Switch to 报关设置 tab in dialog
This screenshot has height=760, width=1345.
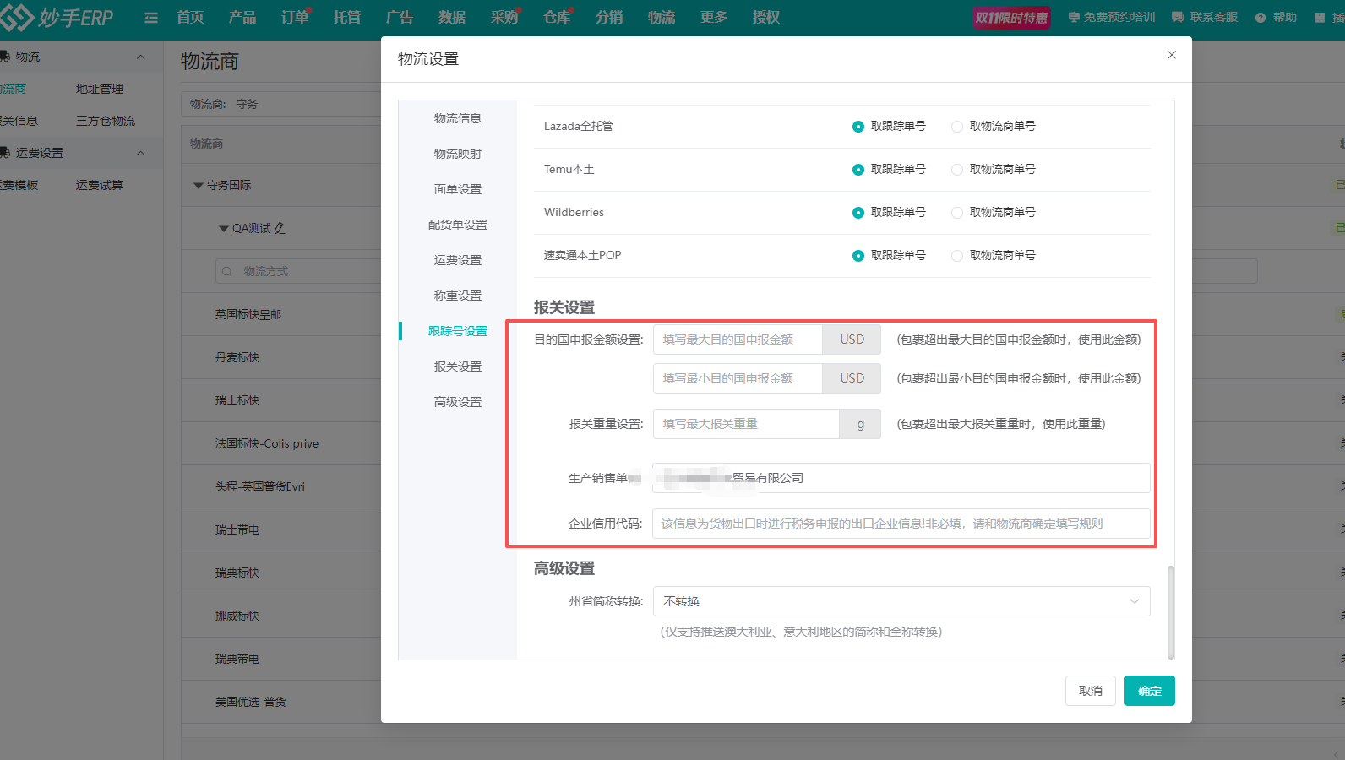pos(457,366)
